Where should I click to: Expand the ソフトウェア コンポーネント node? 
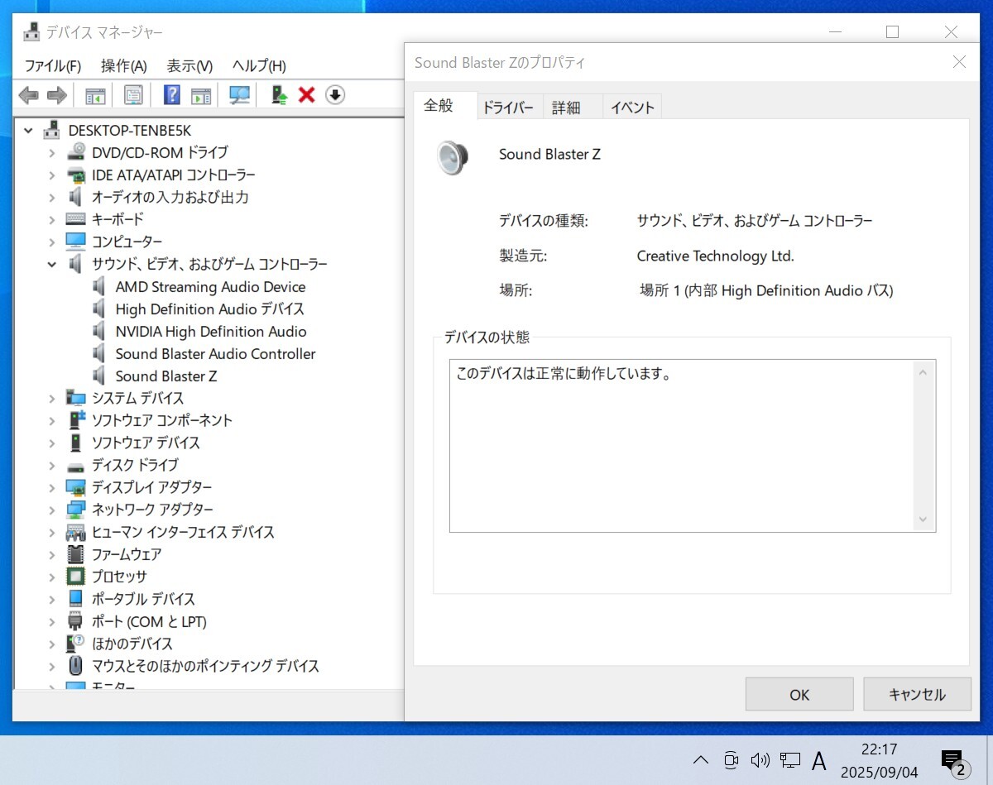pyautogui.click(x=52, y=421)
